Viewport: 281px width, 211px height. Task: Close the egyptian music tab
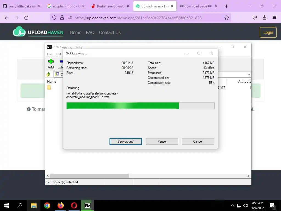[x=83, y=6]
